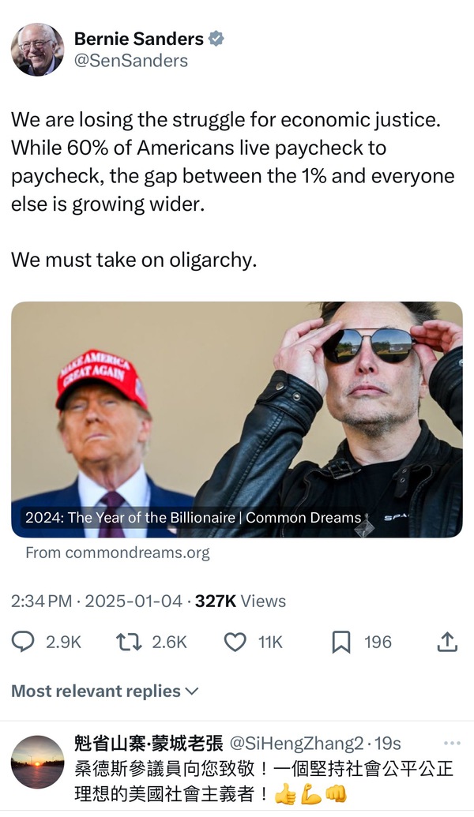Click the share upload icon
This screenshot has width=474, height=817.
447,642
